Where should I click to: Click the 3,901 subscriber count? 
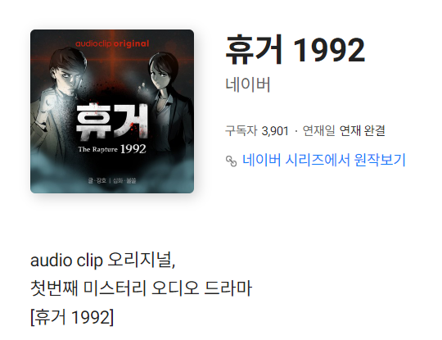[275, 131]
